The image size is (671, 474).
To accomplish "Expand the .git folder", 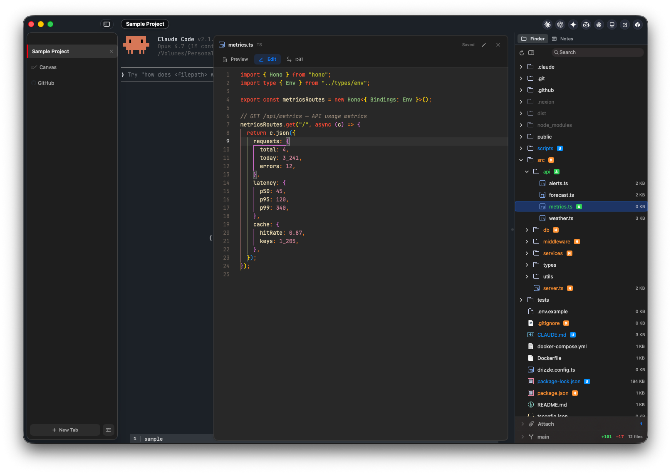I will click(521, 79).
